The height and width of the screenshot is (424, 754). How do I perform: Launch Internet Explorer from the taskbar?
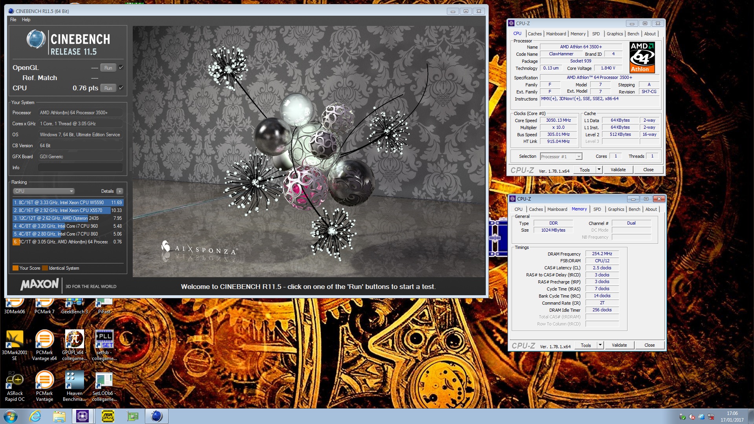[x=35, y=416]
